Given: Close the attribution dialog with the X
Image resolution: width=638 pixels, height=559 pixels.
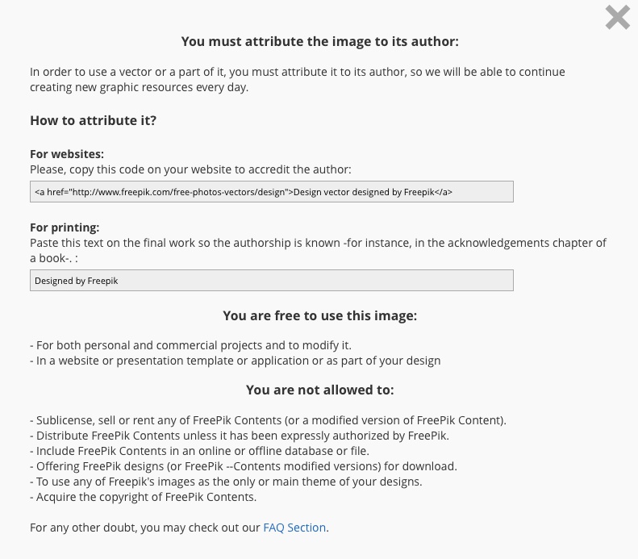Looking at the screenshot, I should (x=617, y=17).
